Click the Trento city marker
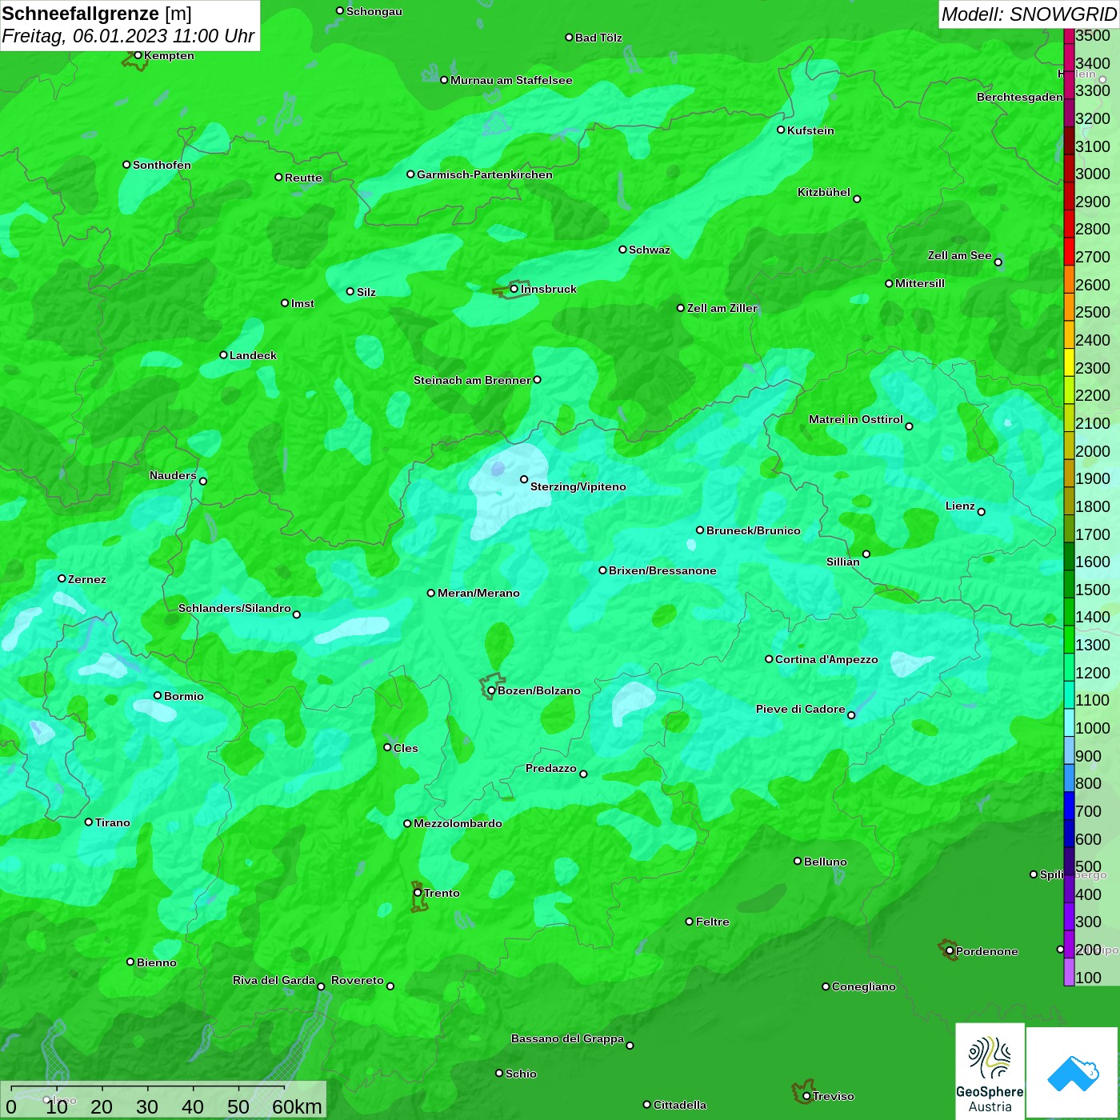 pyautogui.click(x=418, y=893)
